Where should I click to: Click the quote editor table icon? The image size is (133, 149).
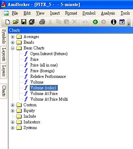tap(122, 22)
